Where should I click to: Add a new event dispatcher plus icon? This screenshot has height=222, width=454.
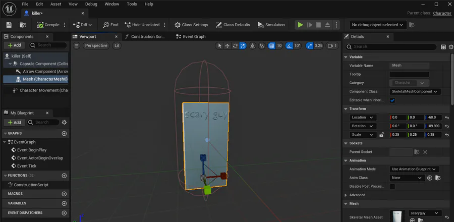click(x=64, y=213)
